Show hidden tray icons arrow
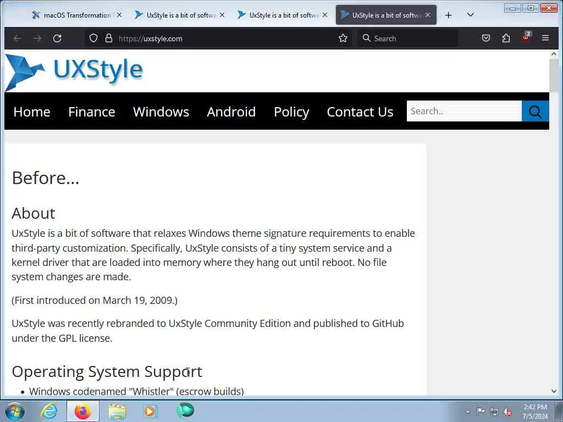563x422 pixels. click(x=467, y=412)
